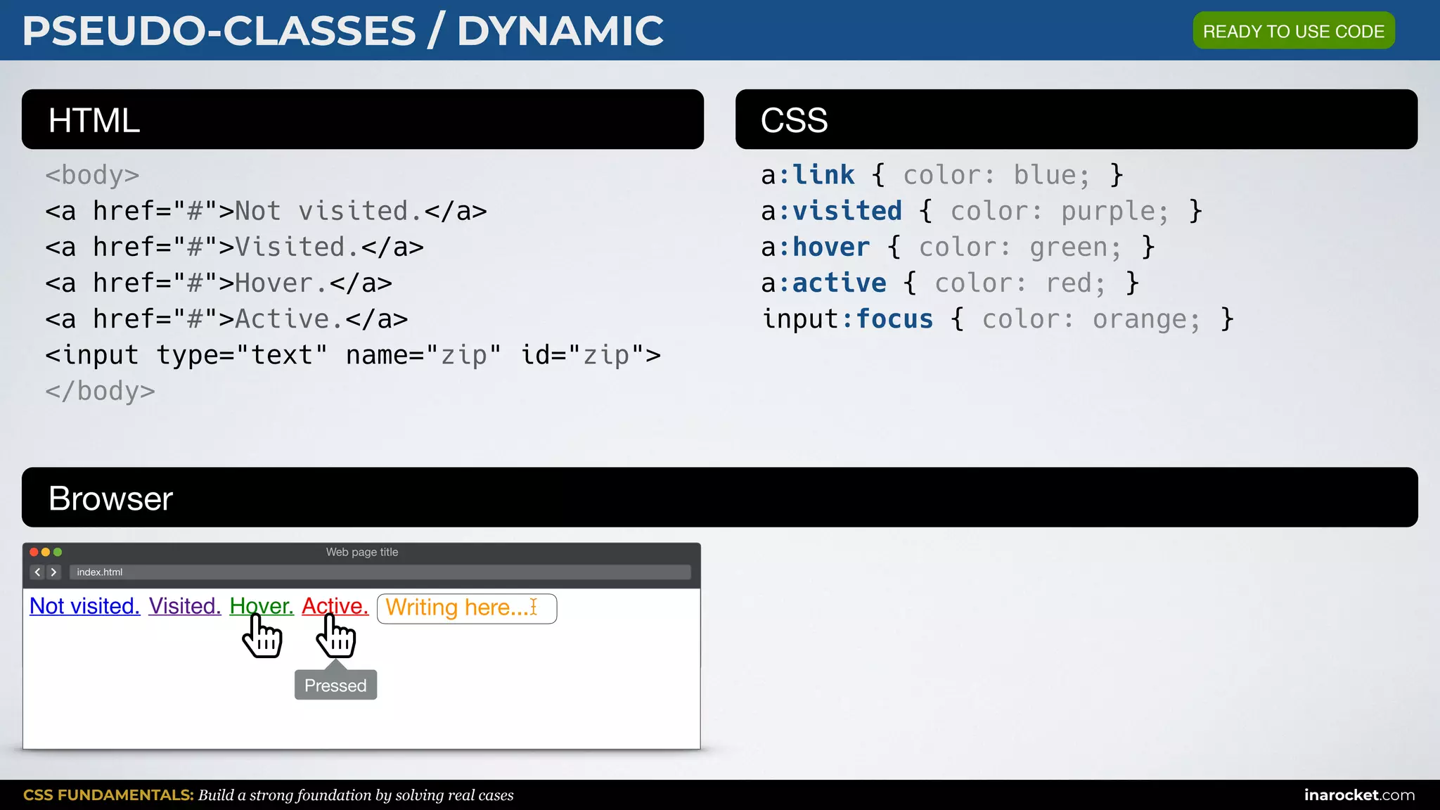Open the Not visited link

pyautogui.click(x=85, y=606)
